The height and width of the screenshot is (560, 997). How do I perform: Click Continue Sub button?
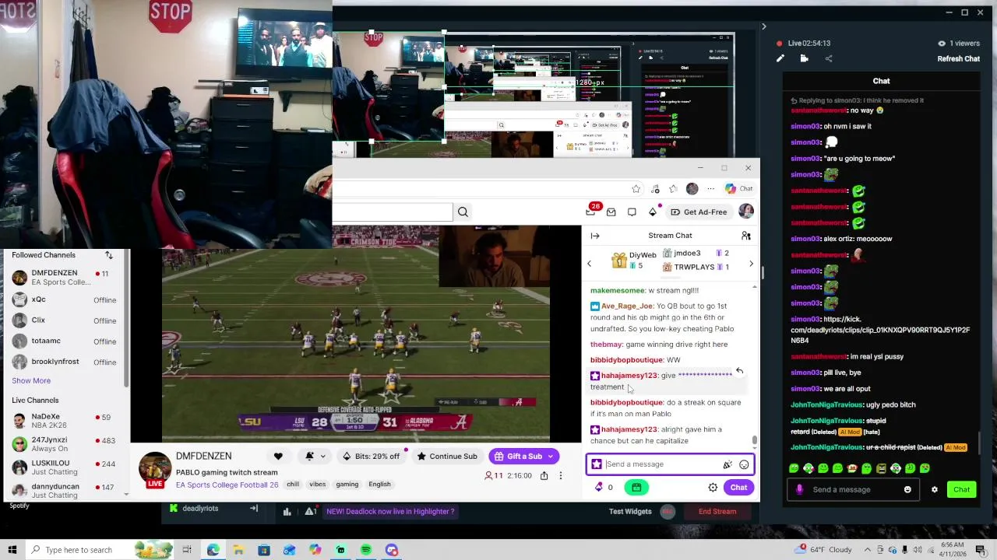click(448, 457)
